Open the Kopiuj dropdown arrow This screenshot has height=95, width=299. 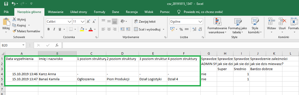pyautogui.click(x=29, y=25)
